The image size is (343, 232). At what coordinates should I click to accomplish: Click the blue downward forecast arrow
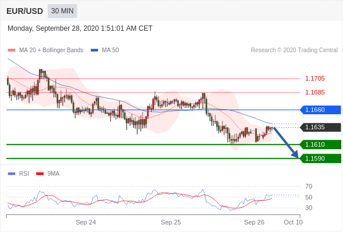[x=286, y=143]
